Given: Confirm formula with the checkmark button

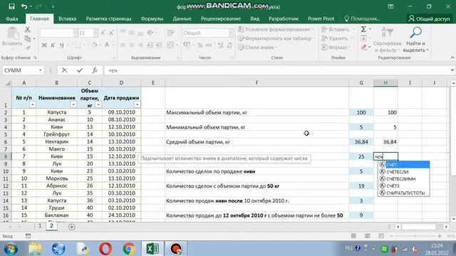Looking at the screenshot, I should click(x=80, y=70).
